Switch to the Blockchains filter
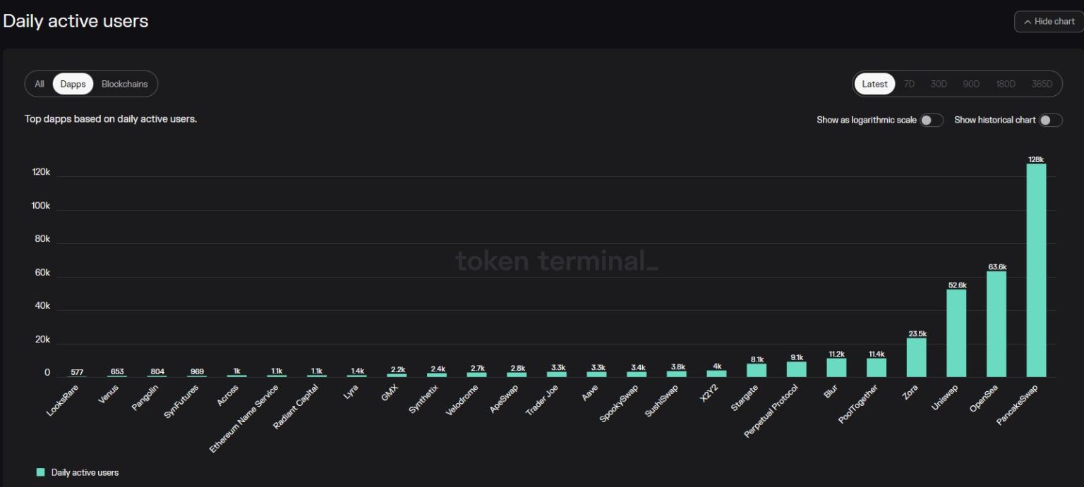The height and width of the screenshot is (487, 1084). (125, 84)
